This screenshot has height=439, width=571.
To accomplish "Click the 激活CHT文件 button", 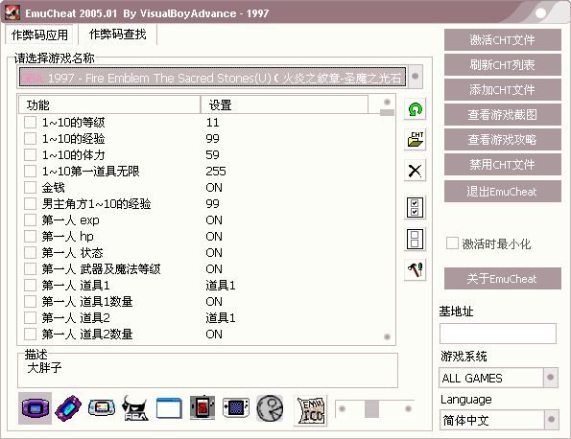I will (503, 39).
